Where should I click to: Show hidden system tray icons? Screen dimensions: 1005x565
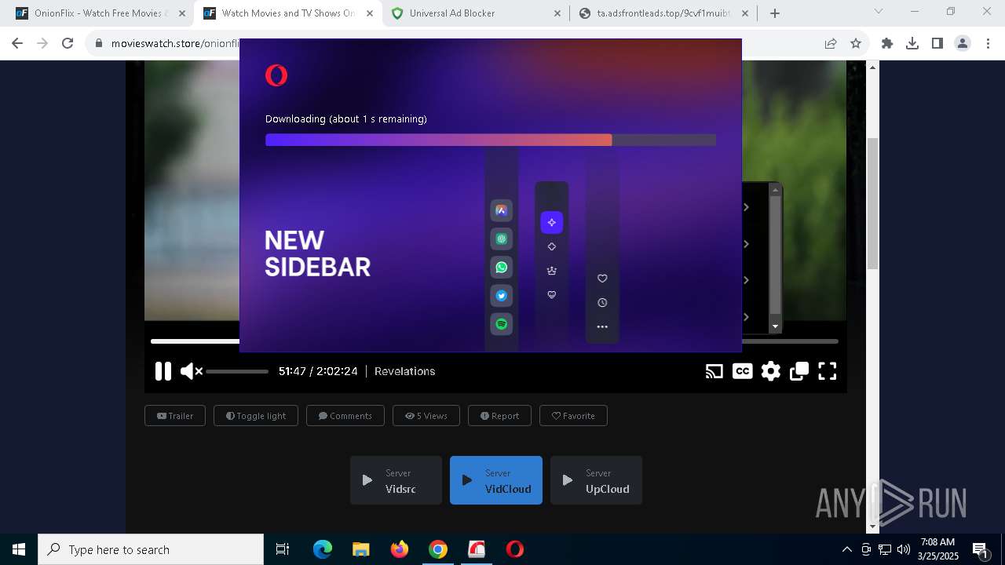point(846,549)
